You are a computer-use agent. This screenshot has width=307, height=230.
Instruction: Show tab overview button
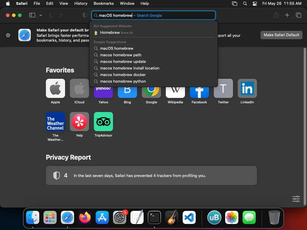[x=298, y=15]
